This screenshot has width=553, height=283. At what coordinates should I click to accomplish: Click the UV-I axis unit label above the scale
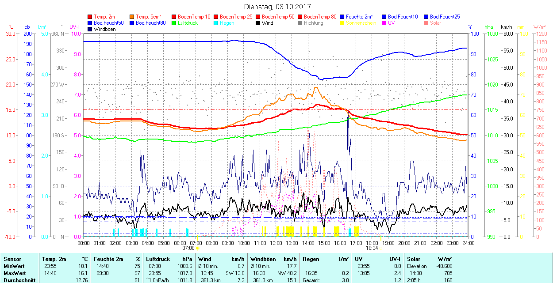[74, 27]
